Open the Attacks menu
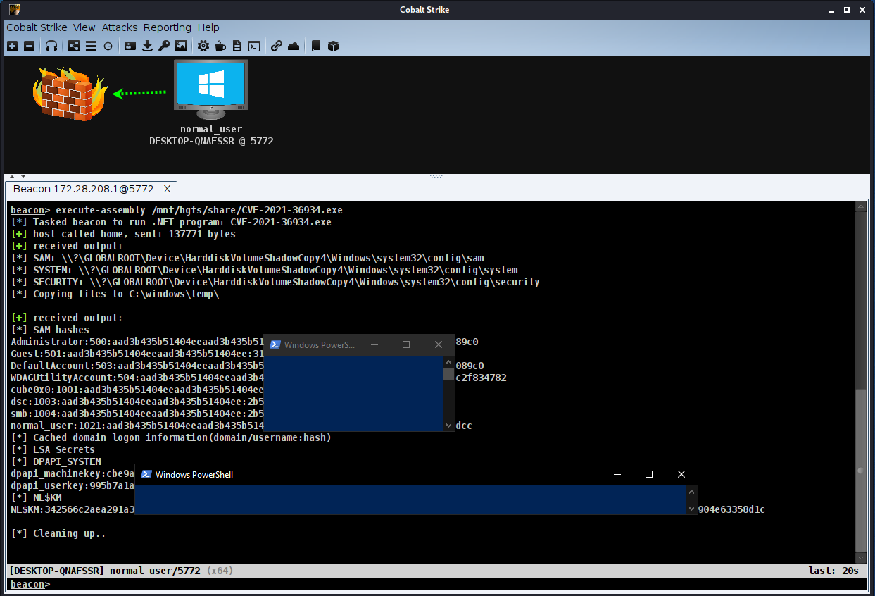This screenshot has width=875, height=596. (120, 27)
